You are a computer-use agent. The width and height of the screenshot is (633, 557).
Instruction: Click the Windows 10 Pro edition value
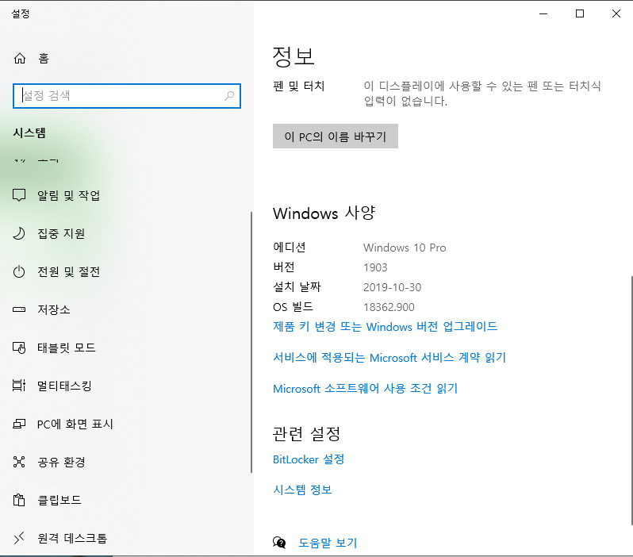coord(405,248)
